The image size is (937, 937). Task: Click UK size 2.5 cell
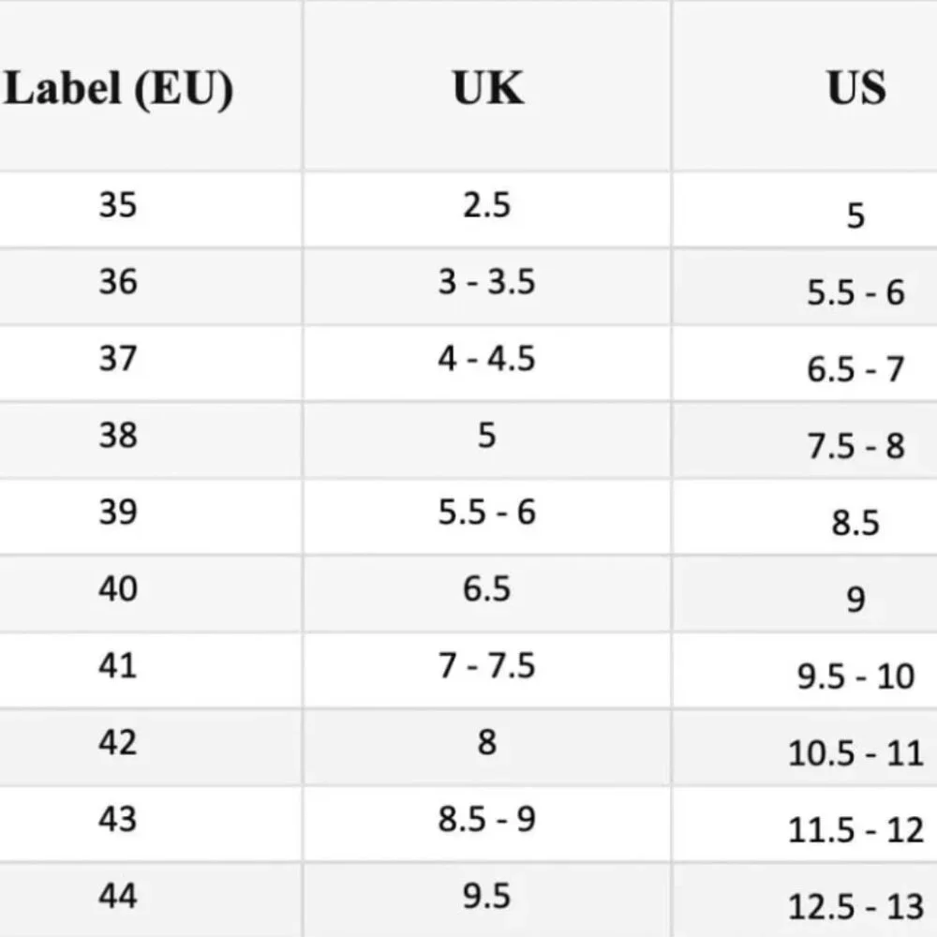point(487,210)
